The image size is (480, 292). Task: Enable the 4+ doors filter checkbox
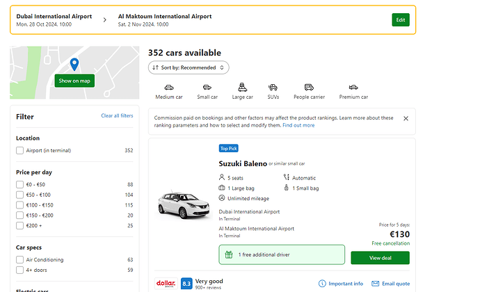click(20, 270)
